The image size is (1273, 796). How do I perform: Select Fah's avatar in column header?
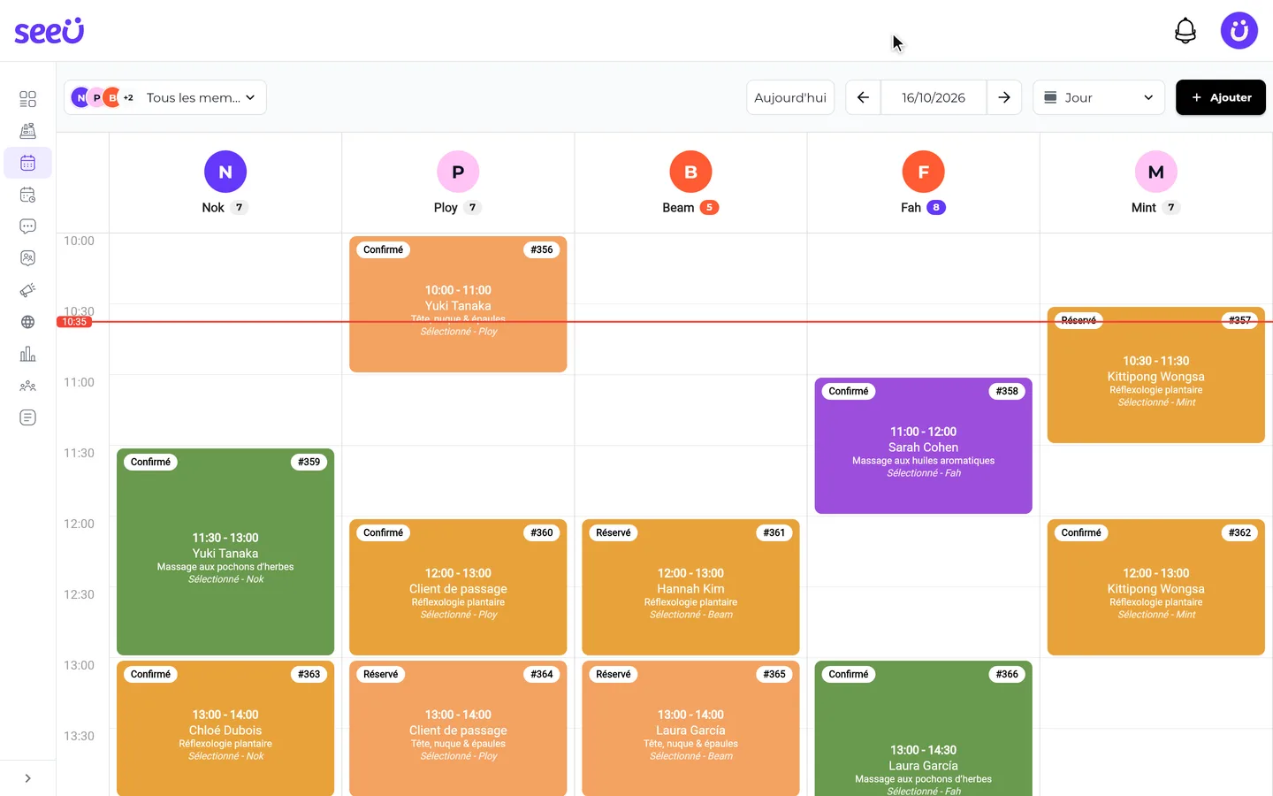pos(923,172)
